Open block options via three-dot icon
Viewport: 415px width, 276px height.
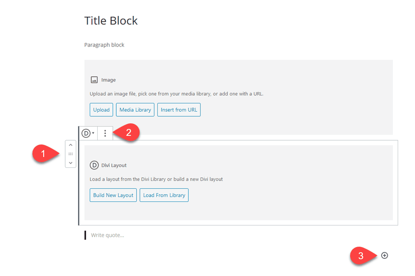point(105,133)
